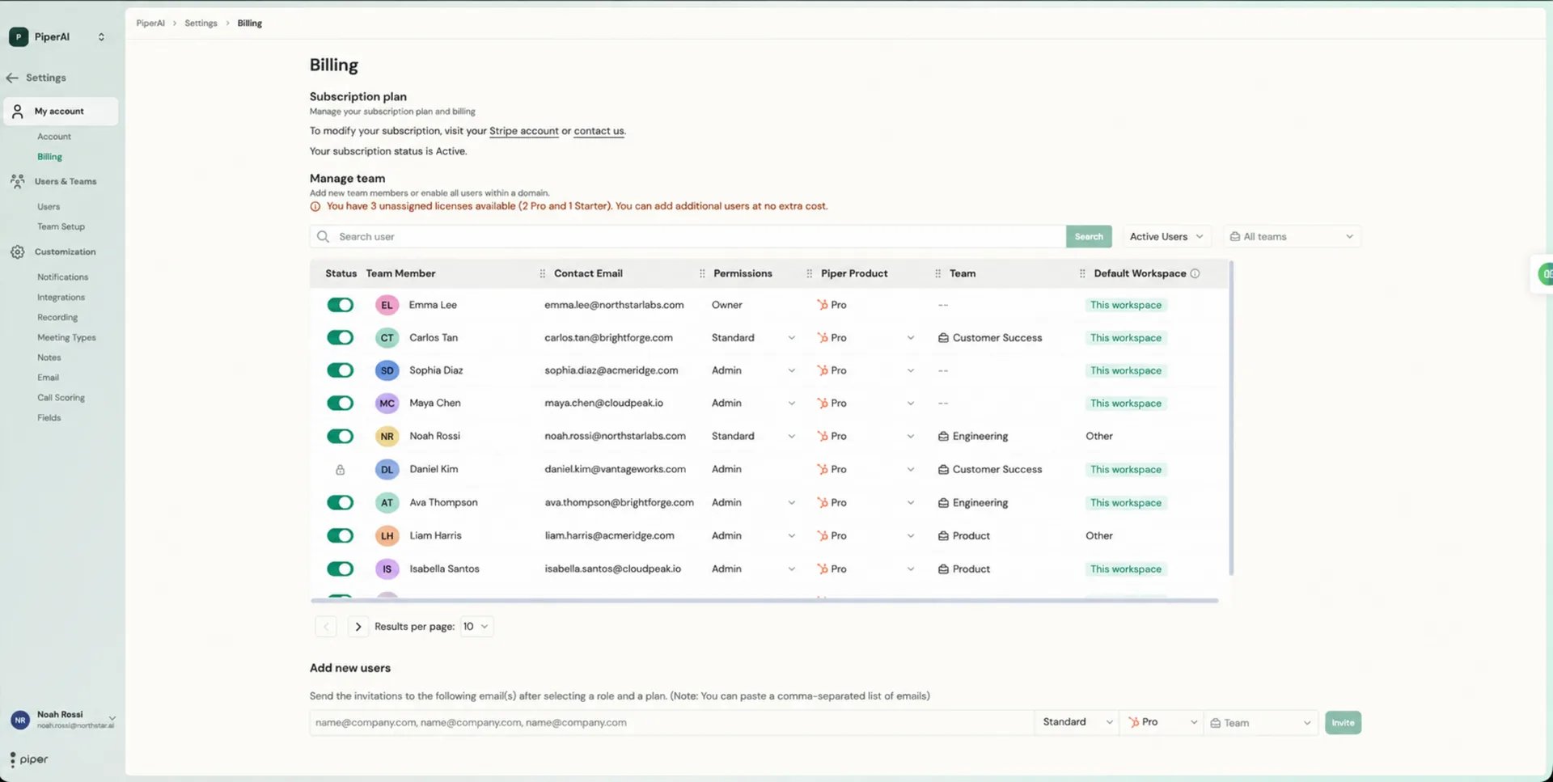Click the Invite button
The width and height of the screenshot is (1553, 782).
[x=1343, y=723]
